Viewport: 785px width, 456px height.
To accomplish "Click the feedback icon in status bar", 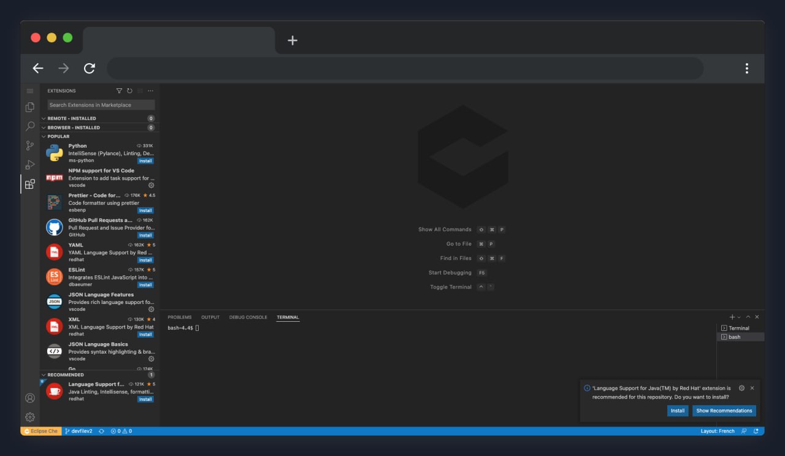I will pyautogui.click(x=744, y=431).
